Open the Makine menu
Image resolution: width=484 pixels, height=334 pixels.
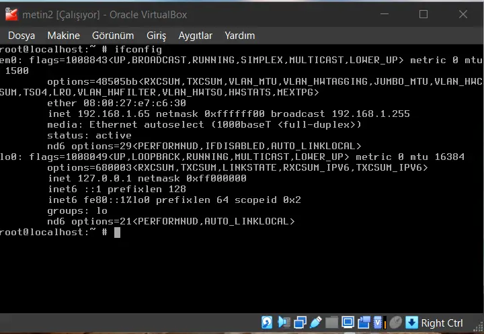[64, 35]
